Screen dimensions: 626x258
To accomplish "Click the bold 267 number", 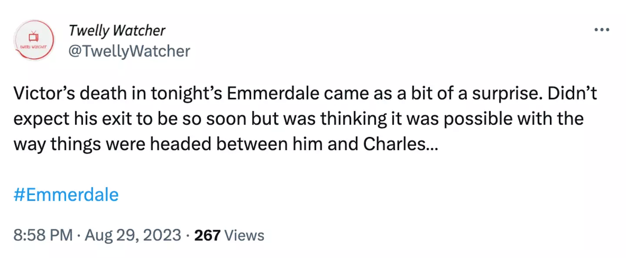I will (x=207, y=235).
